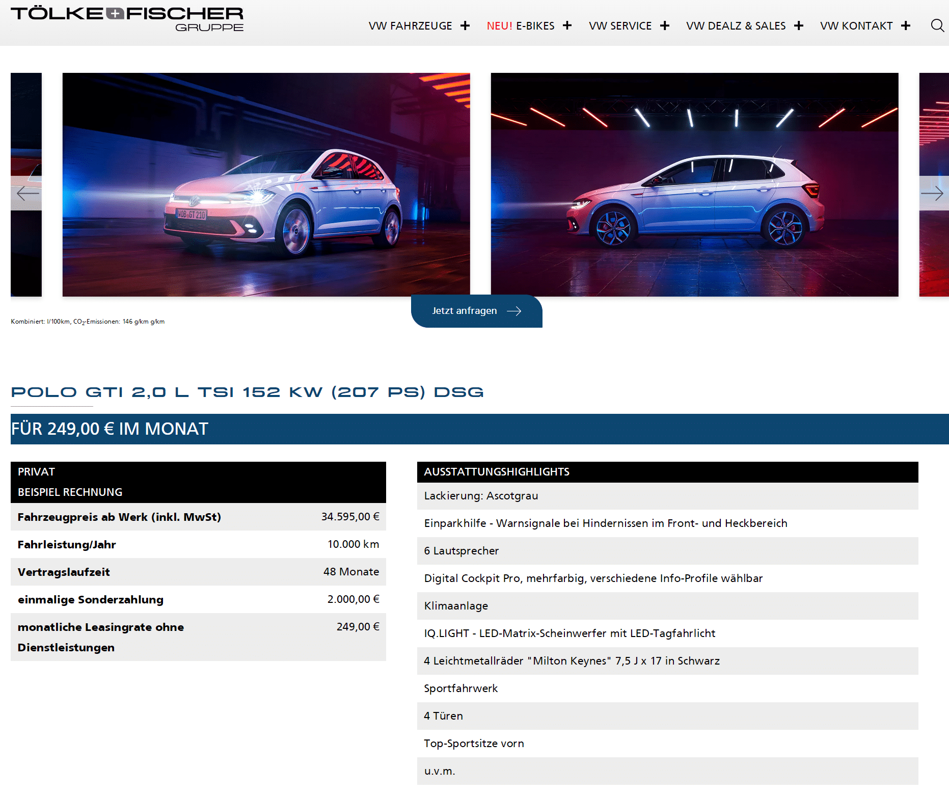Expand VW Fahrzeuge plus icon
This screenshot has height=794, width=949.
click(x=465, y=25)
